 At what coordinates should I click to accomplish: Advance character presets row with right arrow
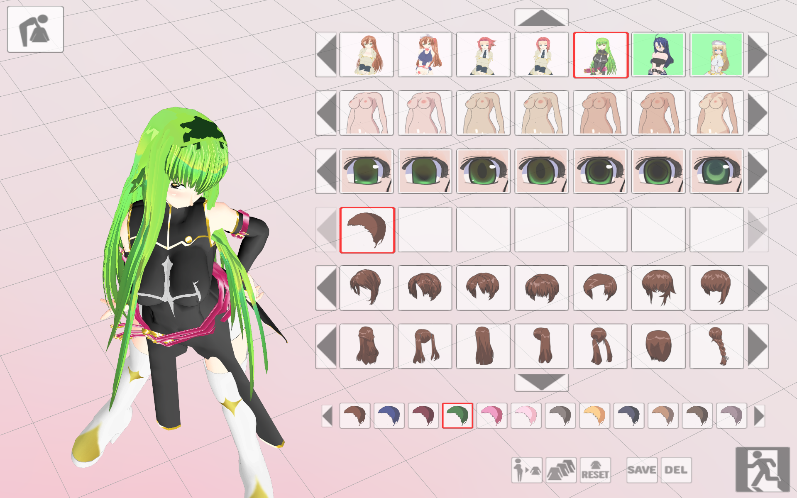(758, 54)
